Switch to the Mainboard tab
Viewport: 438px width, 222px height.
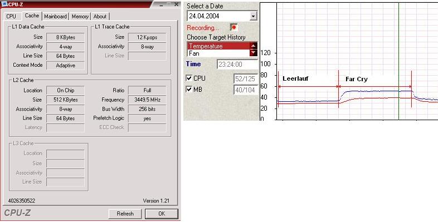point(55,17)
